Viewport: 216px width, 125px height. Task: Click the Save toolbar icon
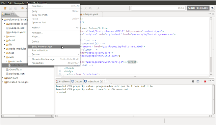[10, 8]
